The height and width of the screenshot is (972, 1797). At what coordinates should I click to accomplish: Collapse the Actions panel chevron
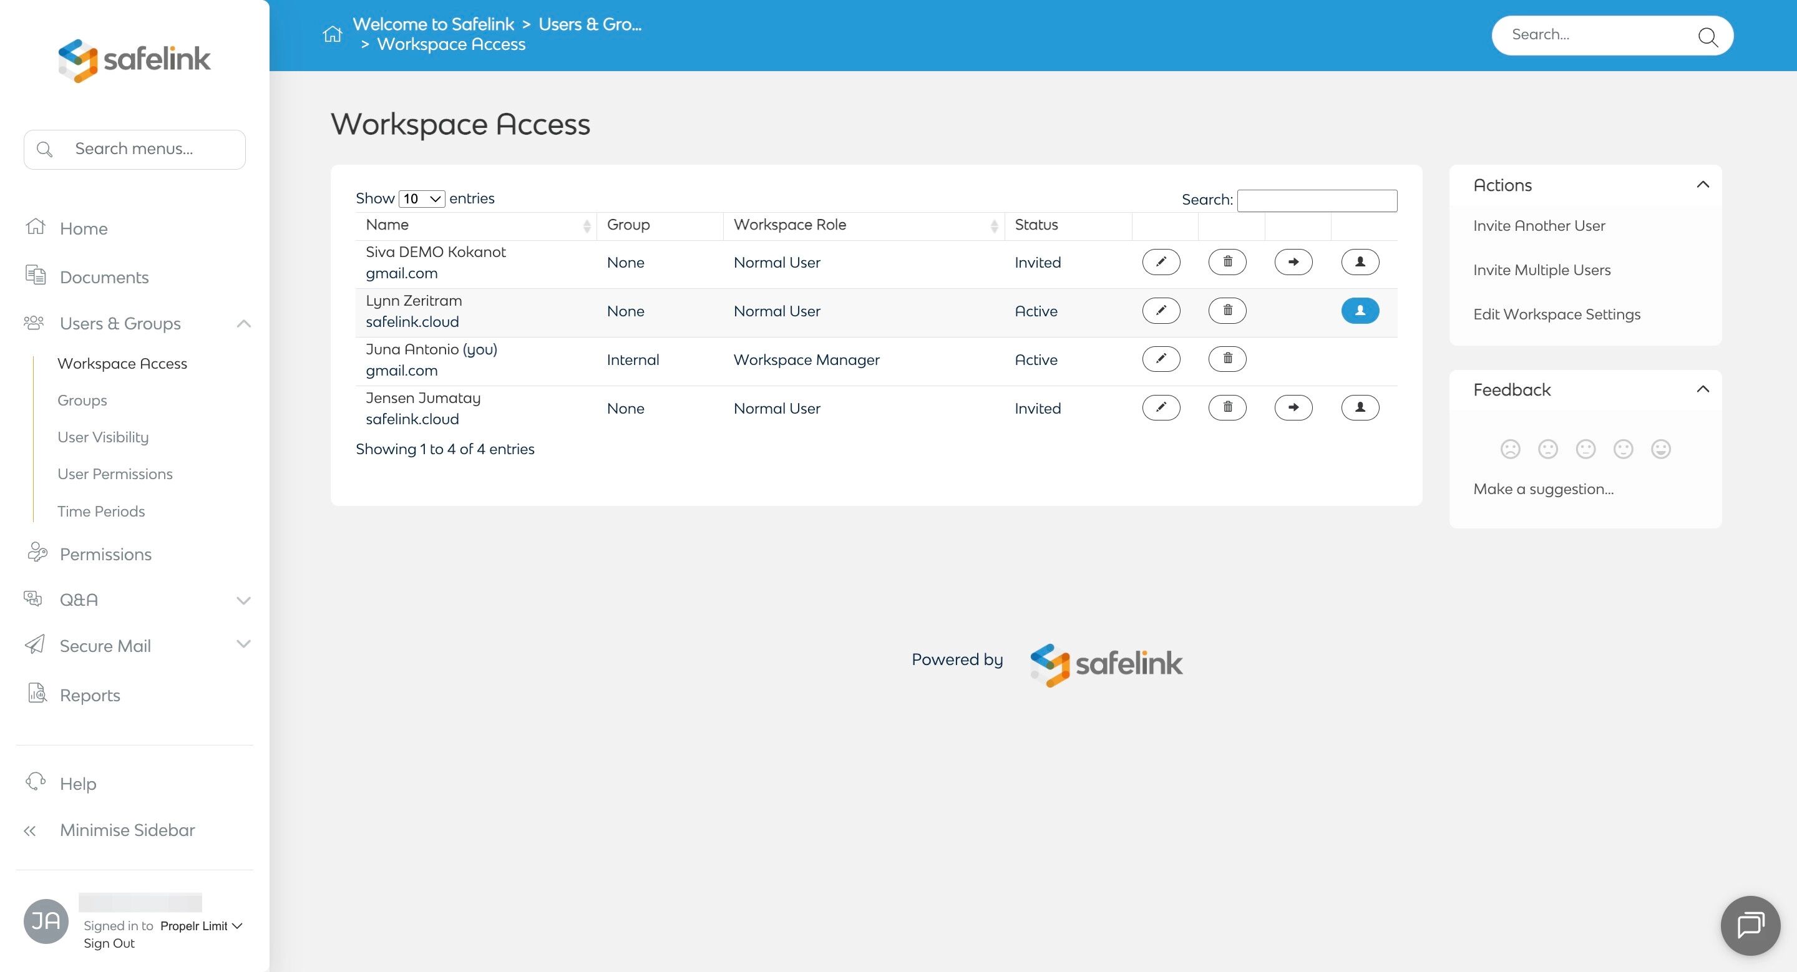[1702, 185]
